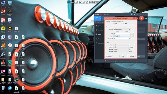Viewport: 167px width, 94px height.
Task: Open the Reg Organizer desktop shortcut
Action: (x=3, y=21)
